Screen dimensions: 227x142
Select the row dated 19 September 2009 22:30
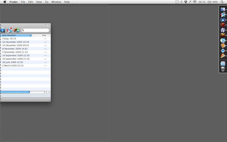click(25, 56)
